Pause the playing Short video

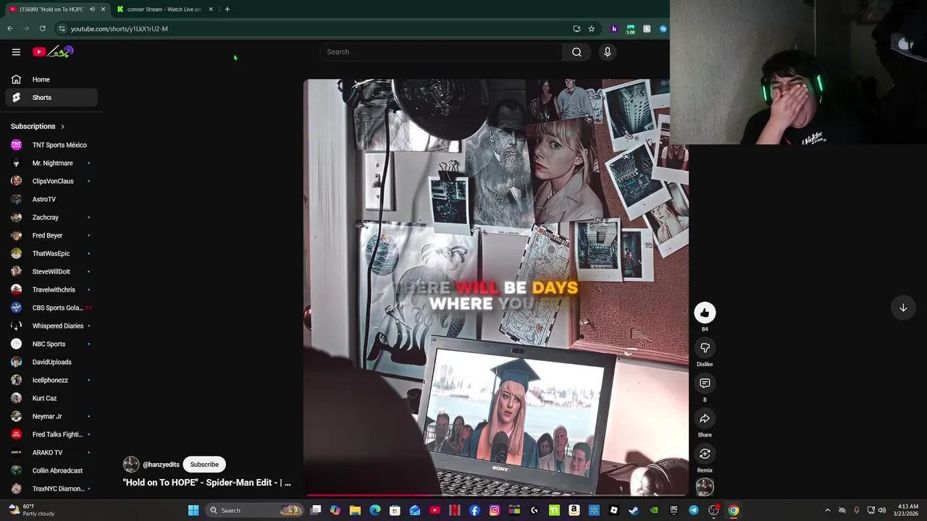click(x=496, y=286)
